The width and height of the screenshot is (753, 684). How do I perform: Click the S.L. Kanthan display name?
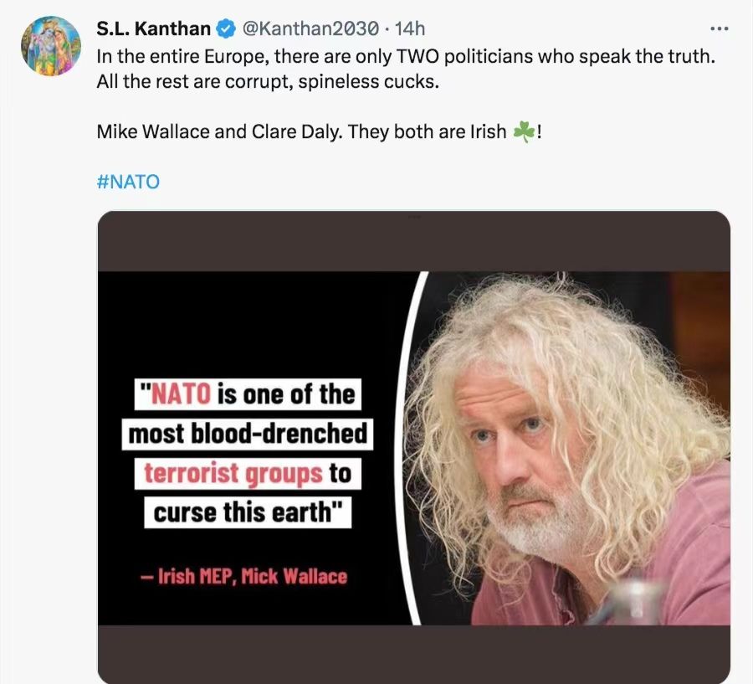point(153,28)
